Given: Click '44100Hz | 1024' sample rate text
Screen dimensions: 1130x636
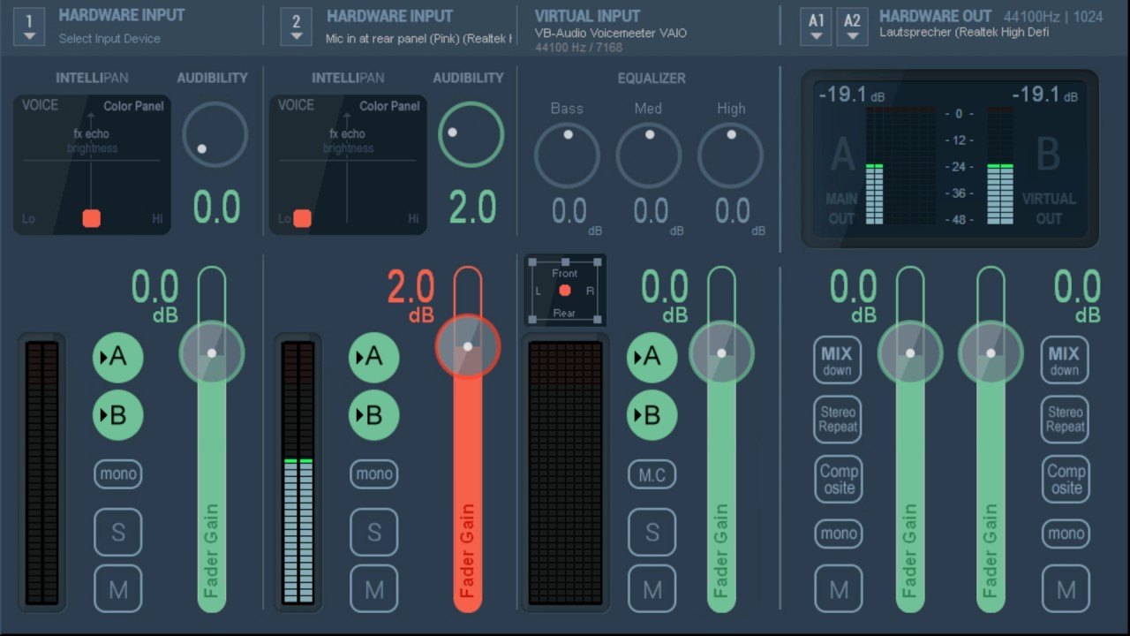Looking at the screenshot, I should 1053,17.
